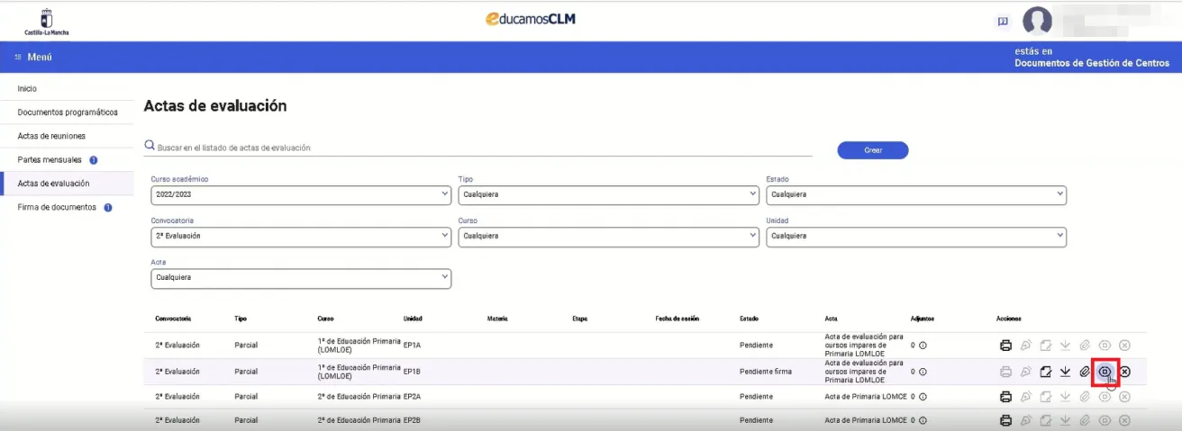Click the search field for actas de evaluación
Screen dimensions: 1182x431
click(482, 148)
